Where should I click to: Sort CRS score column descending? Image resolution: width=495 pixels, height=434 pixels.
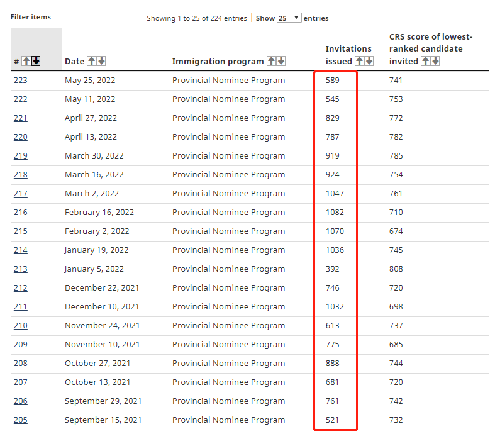(x=435, y=61)
